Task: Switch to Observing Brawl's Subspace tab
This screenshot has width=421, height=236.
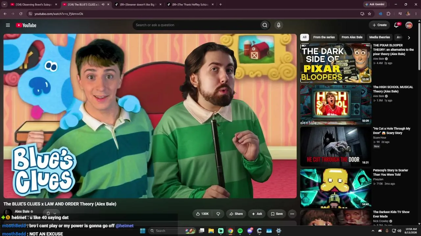Action: click(x=34, y=5)
